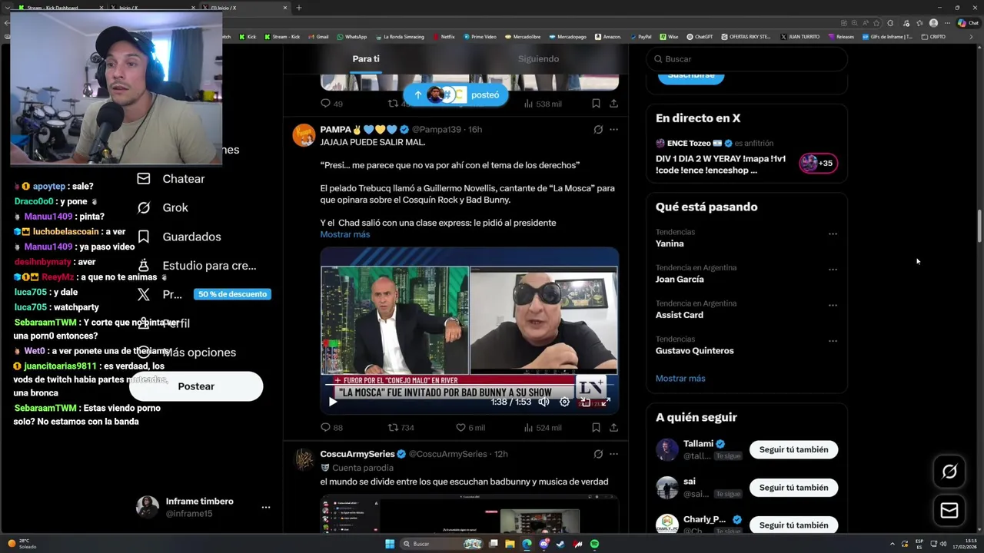Switch to the Siguiendo tab

[538, 58]
